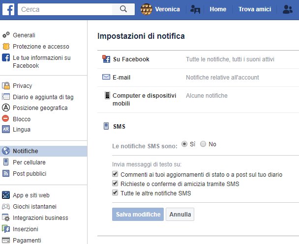Click the Integrazioni business gear icon

point(6,217)
